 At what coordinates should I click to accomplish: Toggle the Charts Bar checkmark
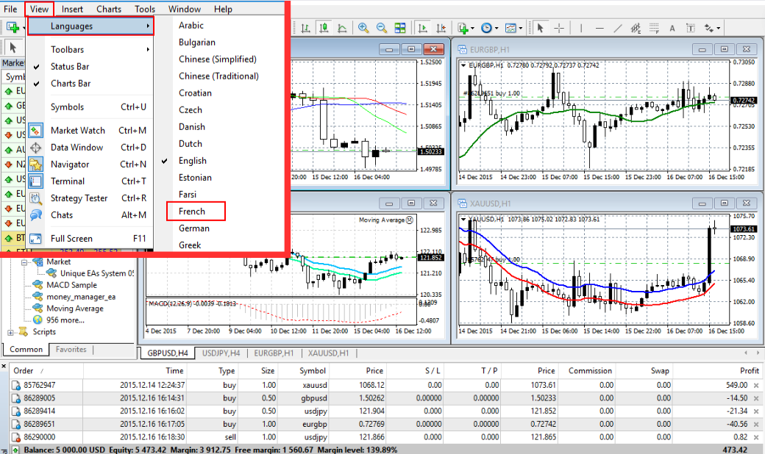36,84
